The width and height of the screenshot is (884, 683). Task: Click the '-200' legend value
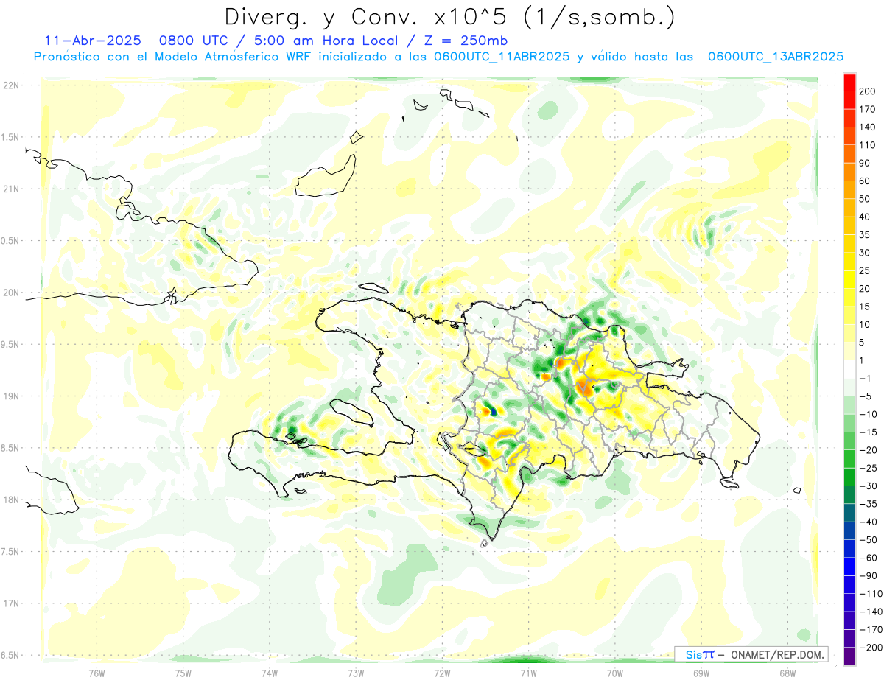pyautogui.click(x=871, y=648)
